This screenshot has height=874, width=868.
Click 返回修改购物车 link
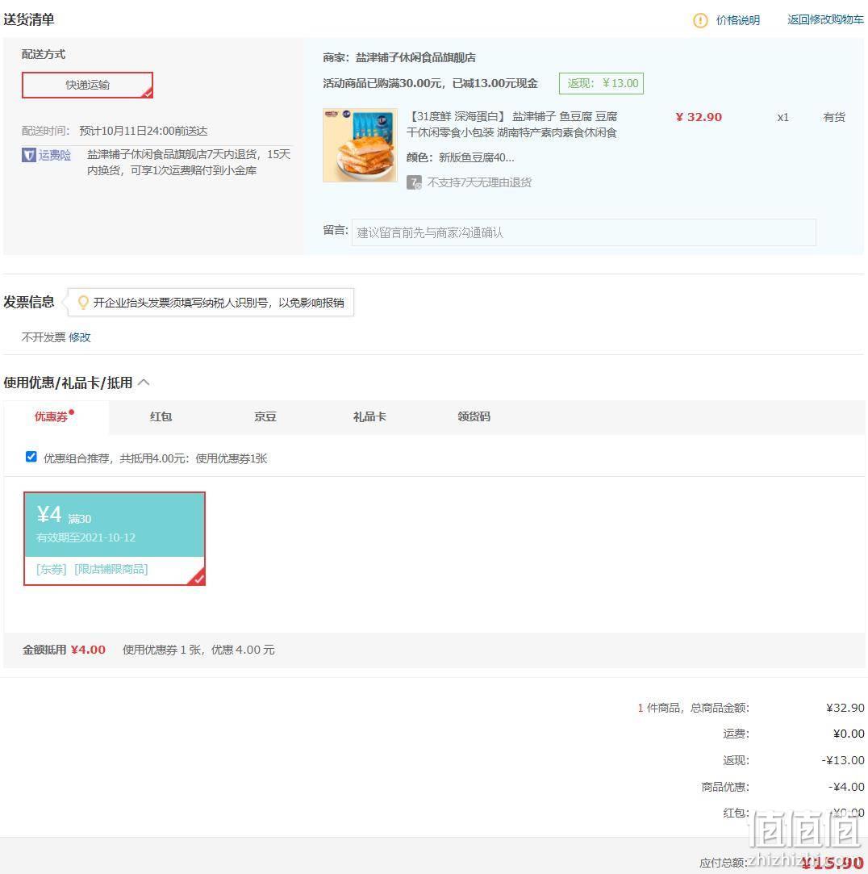tap(825, 19)
